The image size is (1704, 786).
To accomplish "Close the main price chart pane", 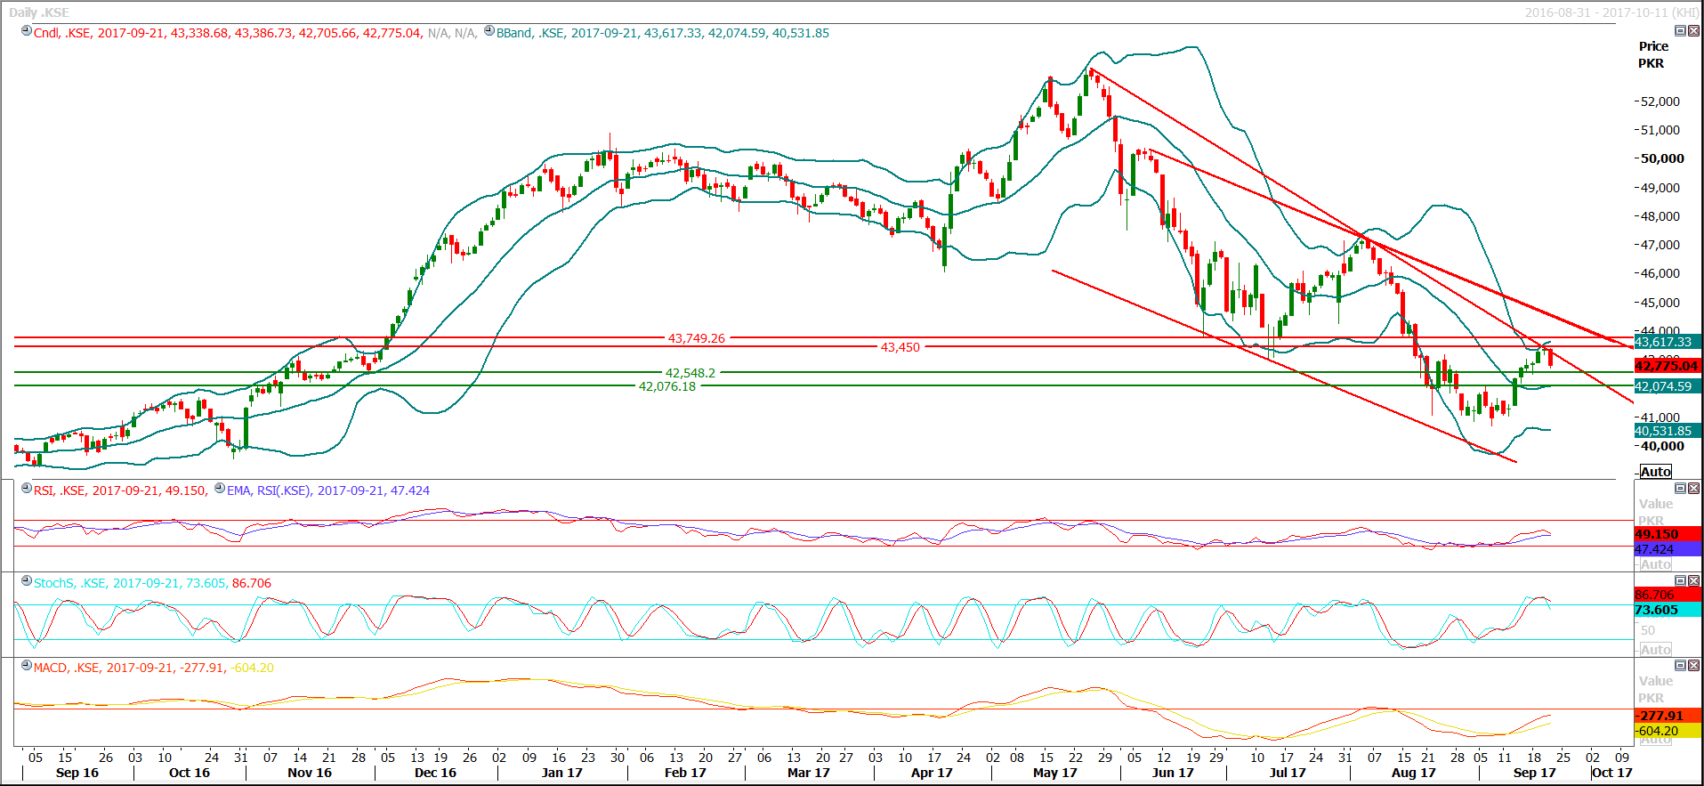I will 1693,31.
